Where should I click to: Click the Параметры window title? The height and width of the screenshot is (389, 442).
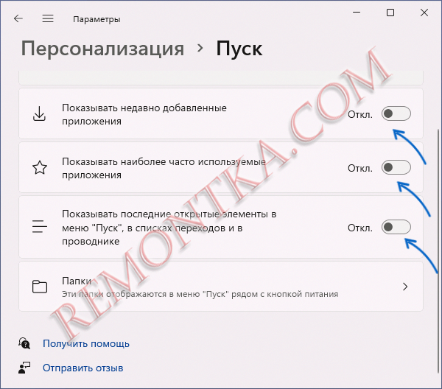(97, 19)
